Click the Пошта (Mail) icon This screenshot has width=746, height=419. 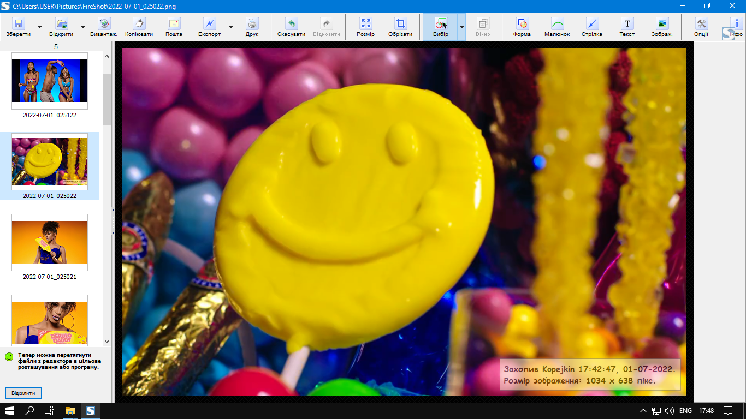174,27
